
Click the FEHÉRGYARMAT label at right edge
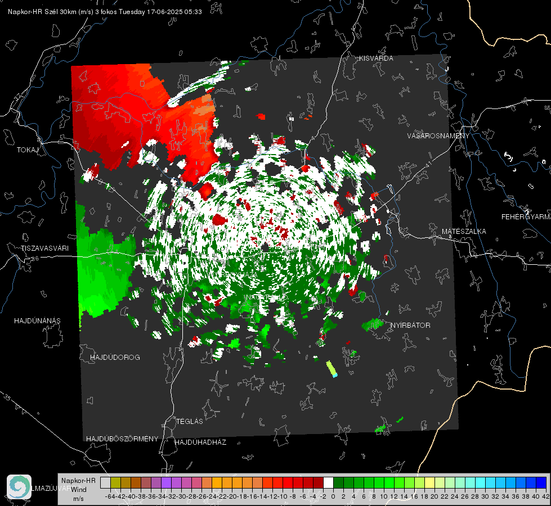pyautogui.click(x=526, y=216)
